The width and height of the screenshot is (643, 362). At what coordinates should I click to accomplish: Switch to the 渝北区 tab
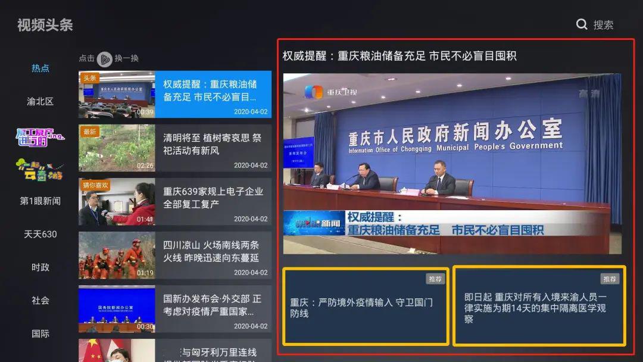coord(40,102)
